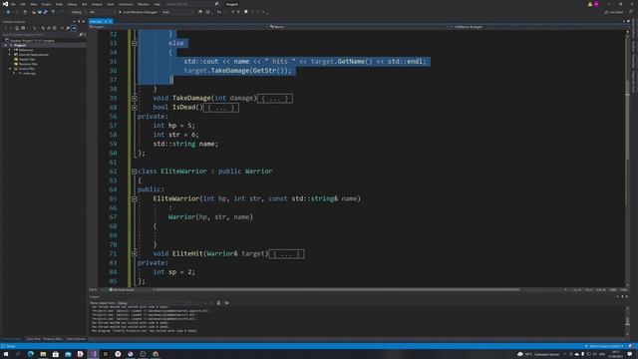Collapse Source Files folder node

pyautogui.click(x=10, y=69)
